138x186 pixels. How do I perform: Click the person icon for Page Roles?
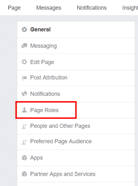[x=24, y=110]
